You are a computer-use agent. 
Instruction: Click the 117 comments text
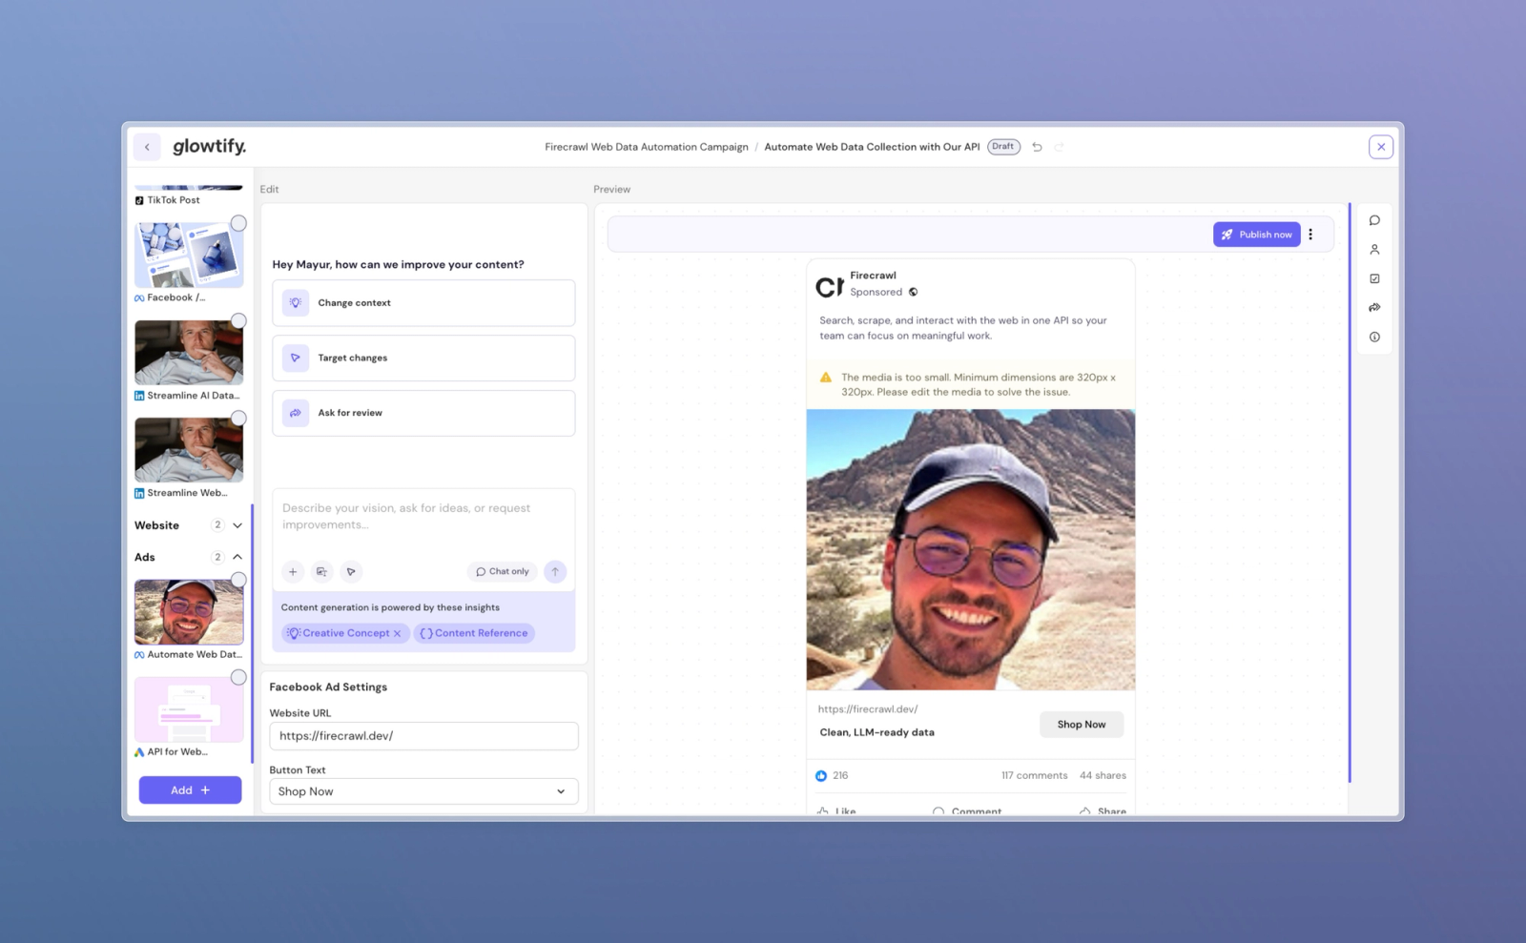[1035, 776]
